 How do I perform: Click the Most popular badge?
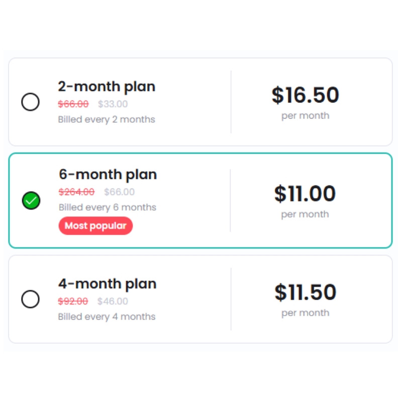pos(95,226)
